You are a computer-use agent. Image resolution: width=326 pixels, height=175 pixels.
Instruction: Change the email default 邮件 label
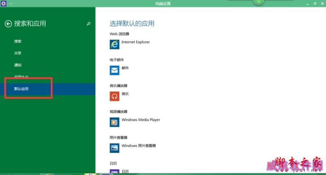tap(125, 68)
